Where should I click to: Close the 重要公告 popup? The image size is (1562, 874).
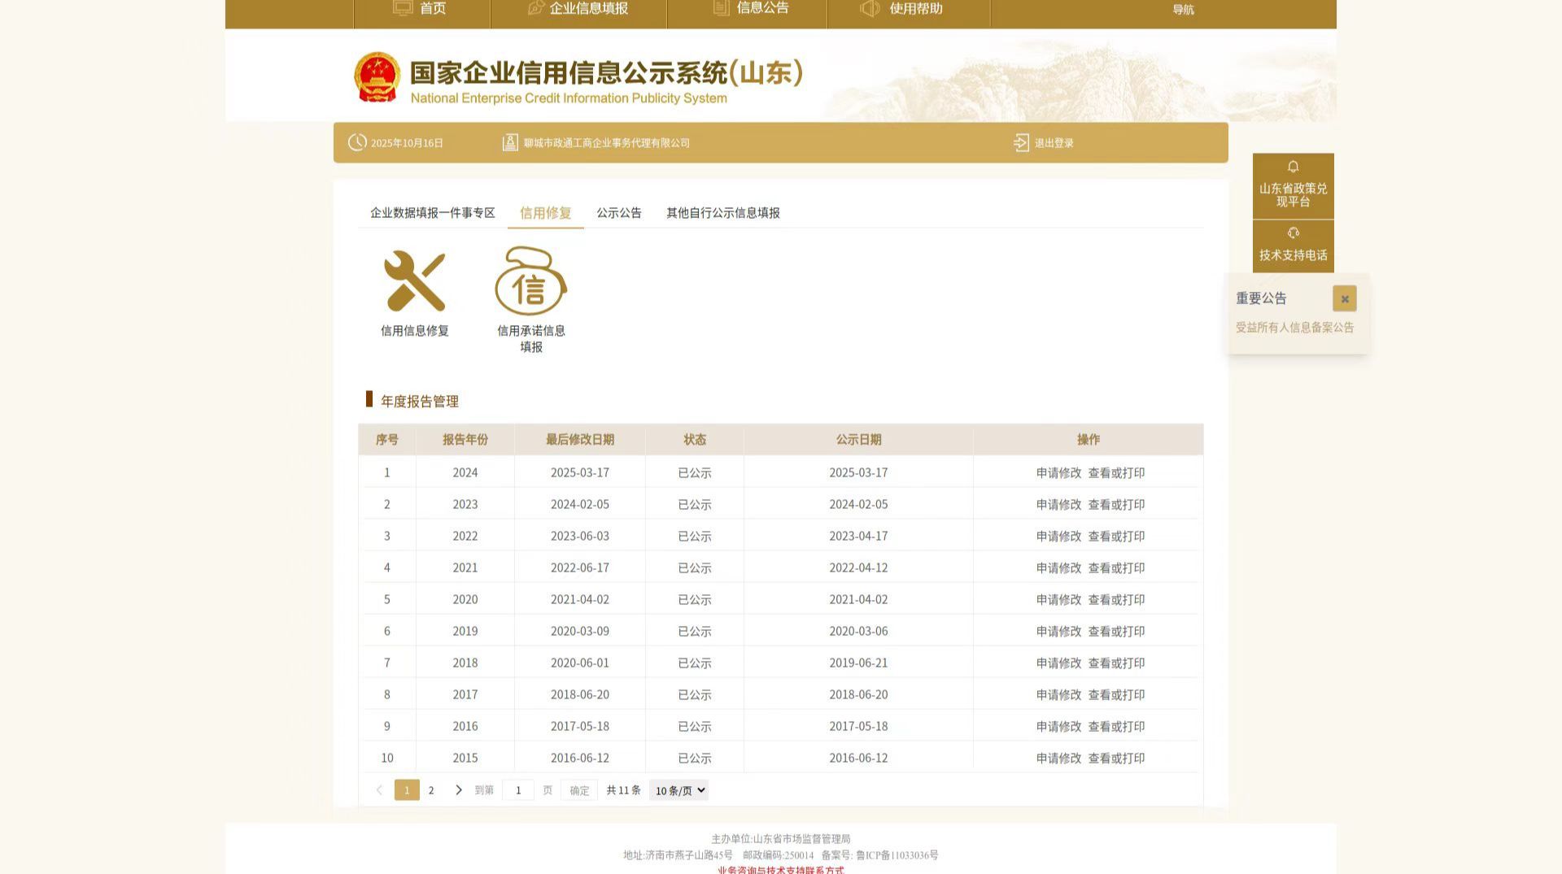(x=1344, y=298)
